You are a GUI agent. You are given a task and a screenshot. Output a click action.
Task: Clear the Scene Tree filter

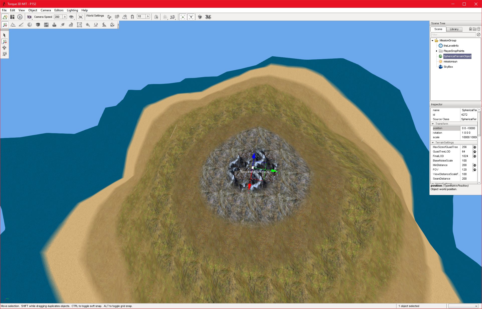(x=478, y=35)
